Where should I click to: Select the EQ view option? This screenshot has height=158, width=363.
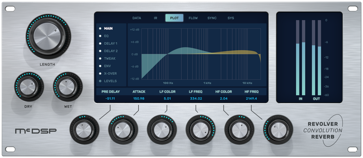[x=106, y=36]
